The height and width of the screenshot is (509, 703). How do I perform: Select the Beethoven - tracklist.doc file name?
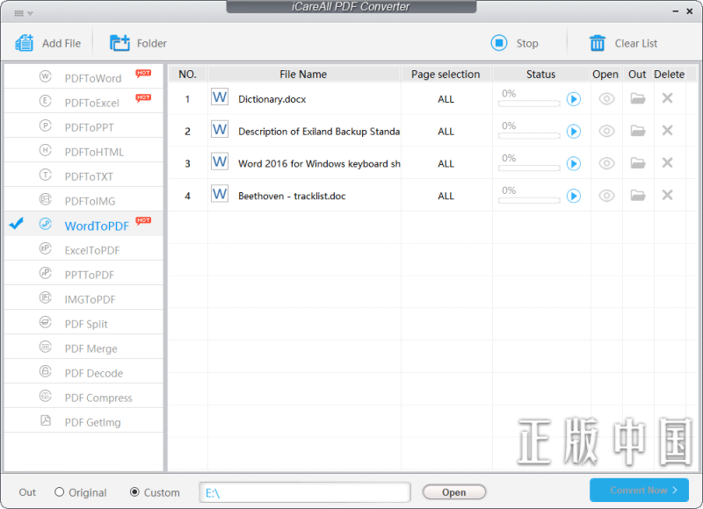tap(292, 196)
